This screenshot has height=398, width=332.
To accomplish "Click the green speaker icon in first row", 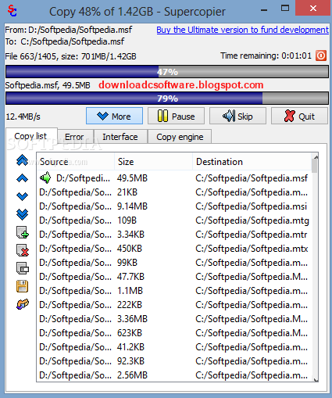I will click(45, 178).
